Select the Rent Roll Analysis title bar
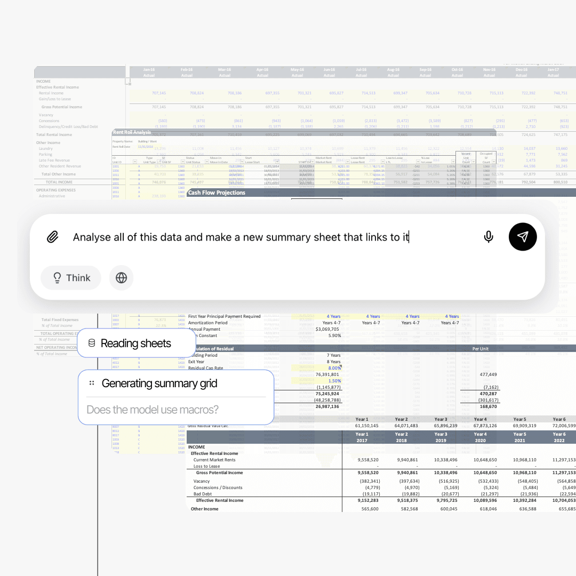 click(132, 132)
